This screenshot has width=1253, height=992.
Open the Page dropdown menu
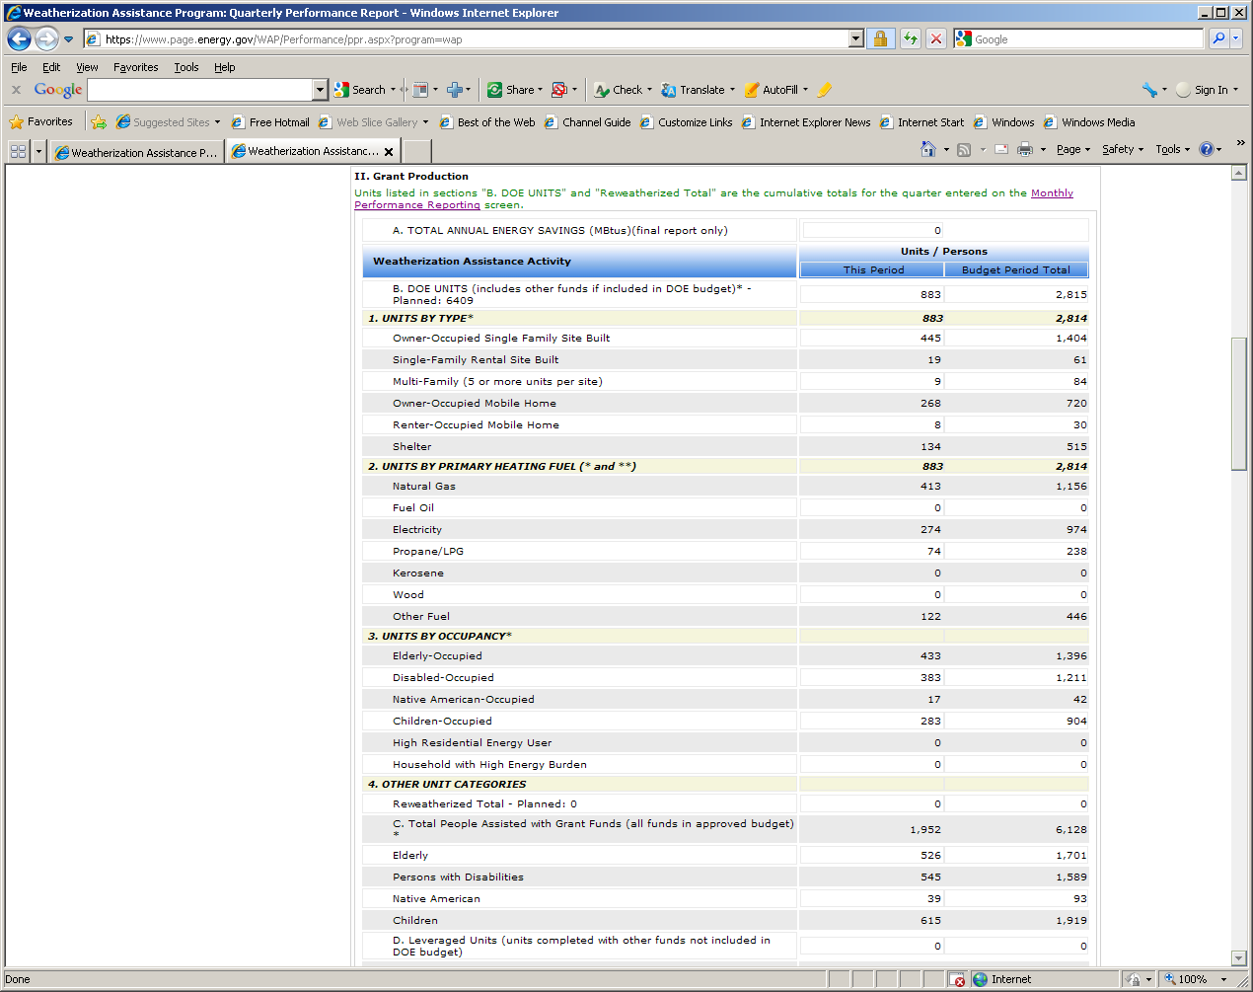tap(1072, 150)
